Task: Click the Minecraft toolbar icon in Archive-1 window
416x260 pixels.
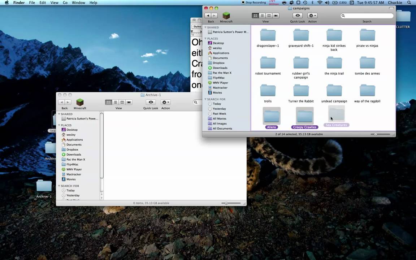Action: tap(80, 102)
